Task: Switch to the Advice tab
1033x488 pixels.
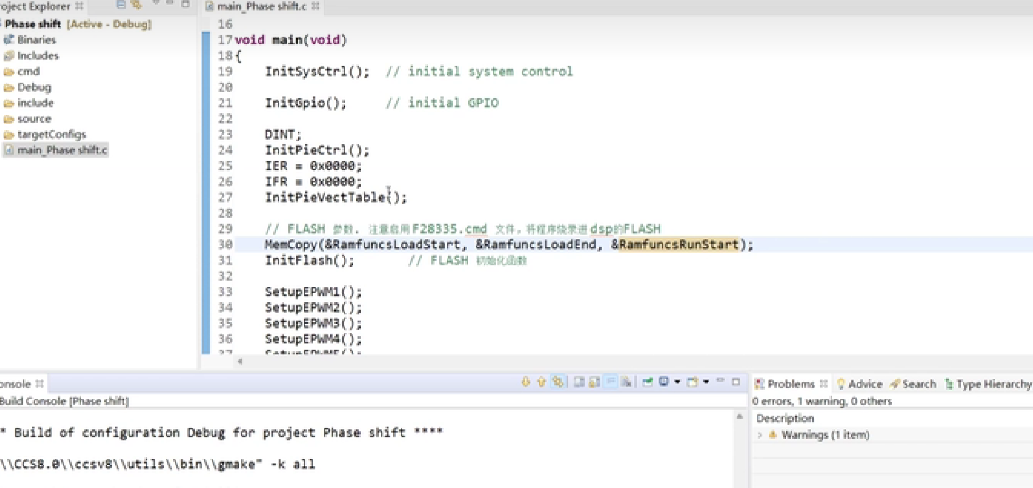Action: [x=860, y=384]
